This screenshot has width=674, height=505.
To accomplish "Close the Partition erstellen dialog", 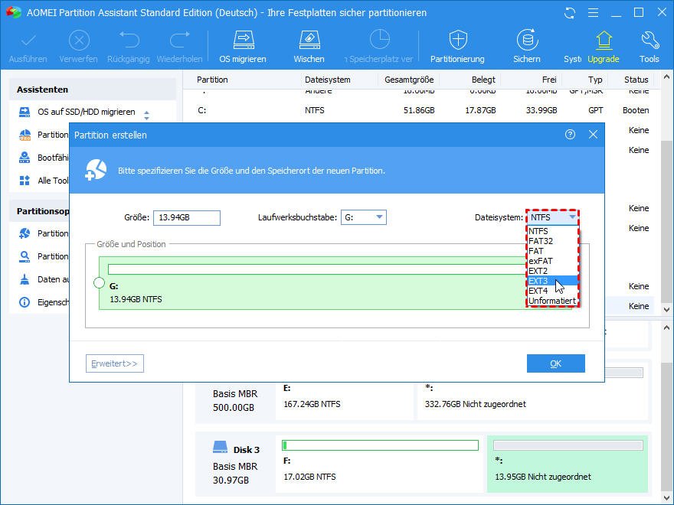I will [593, 135].
